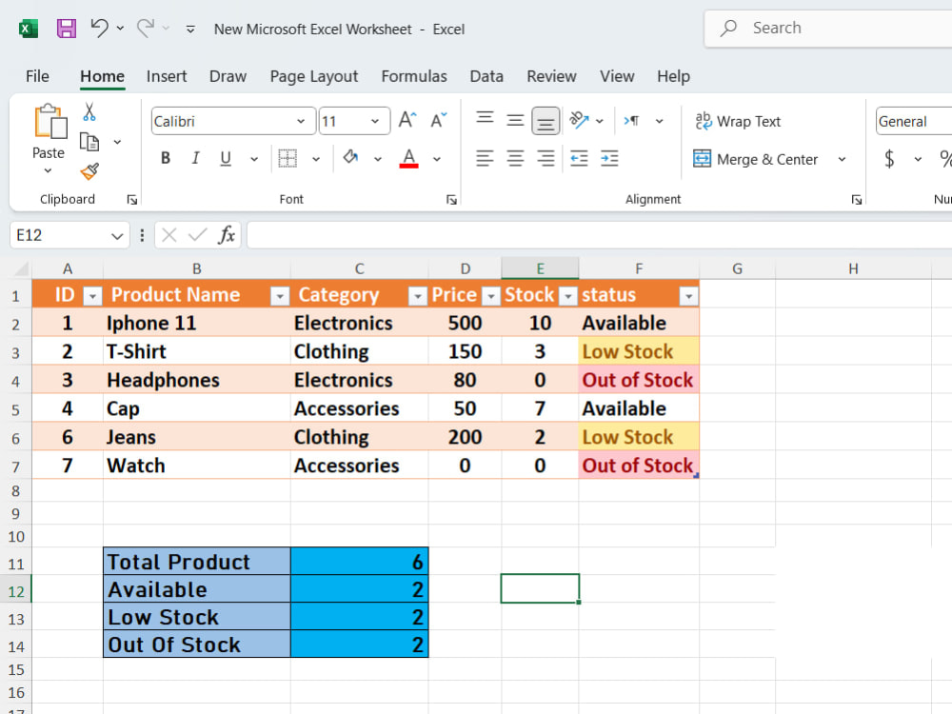Open Customize Quick Access Toolbar menu
952x714 pixels.
[x=190, y=30]
